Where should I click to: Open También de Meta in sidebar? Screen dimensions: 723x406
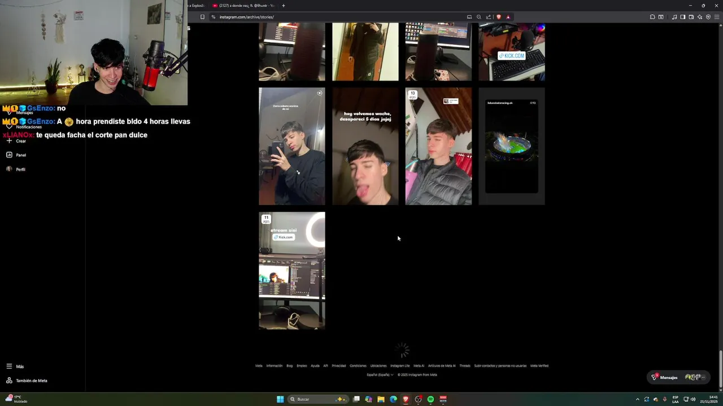pyautogui.click(x=27, y=381)
